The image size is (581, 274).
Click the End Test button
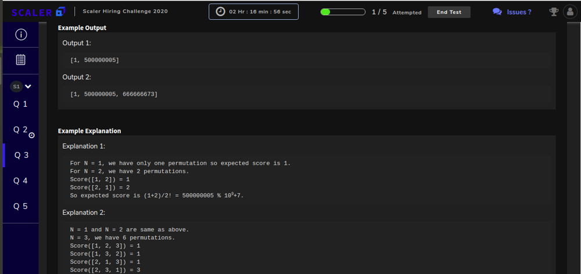point(449,12)
